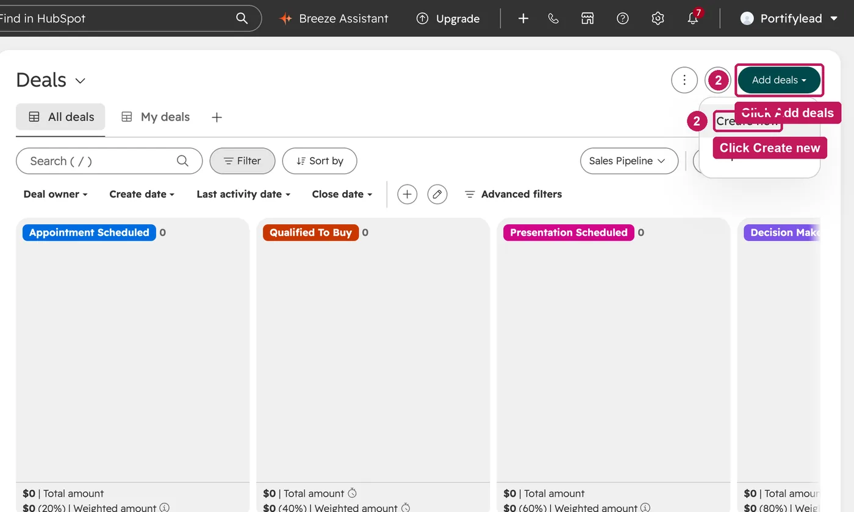
Task: Open the Sales Pipeline dropdown
Action: pos(629,161)
